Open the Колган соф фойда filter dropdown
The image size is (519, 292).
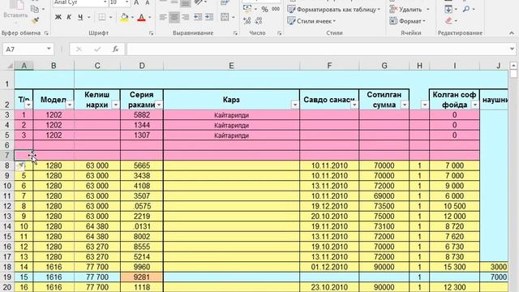pos(475,105)
